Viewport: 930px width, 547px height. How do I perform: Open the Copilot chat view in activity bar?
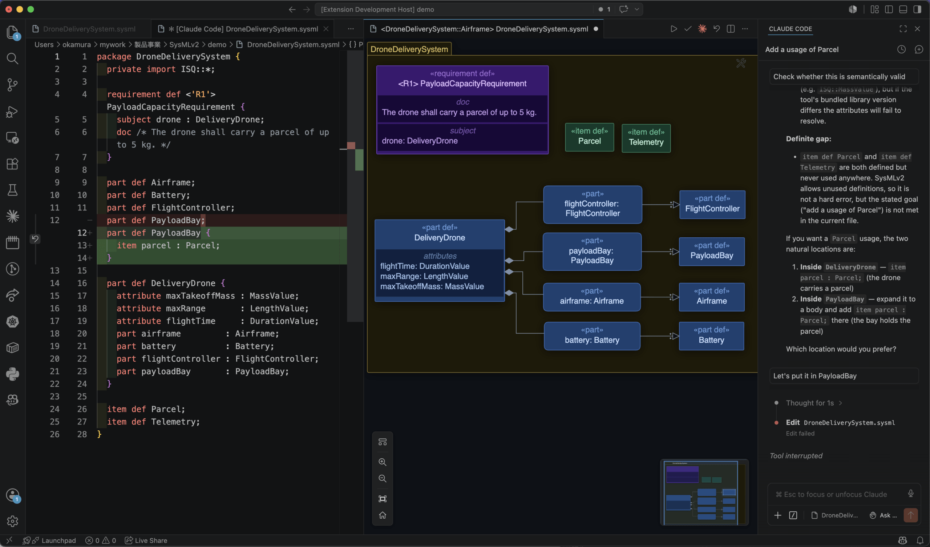click(x=12, y=400)
